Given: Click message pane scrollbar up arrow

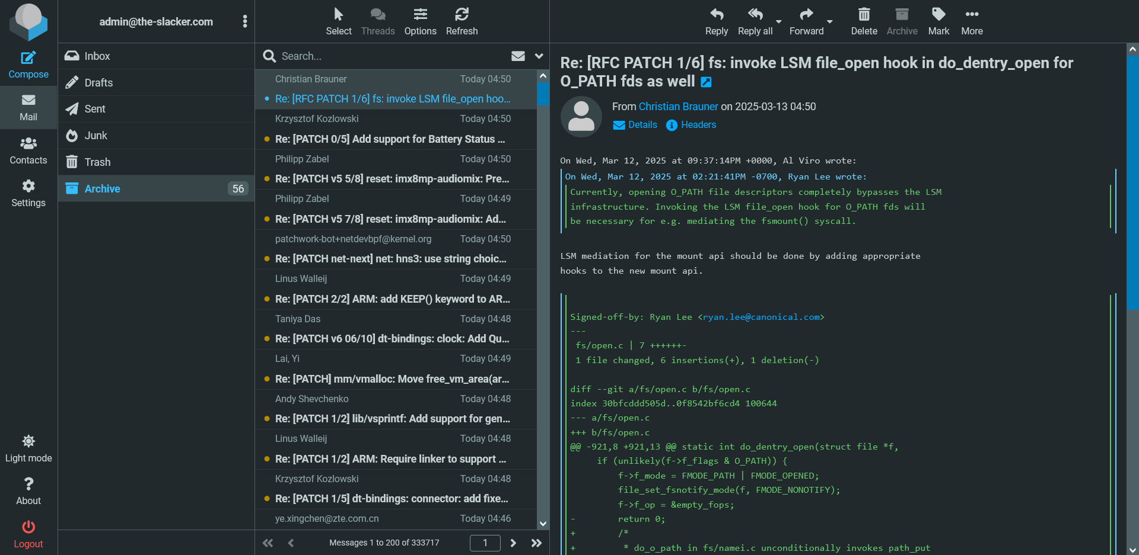Looking at the screenshot, I should pos(1132,50).
